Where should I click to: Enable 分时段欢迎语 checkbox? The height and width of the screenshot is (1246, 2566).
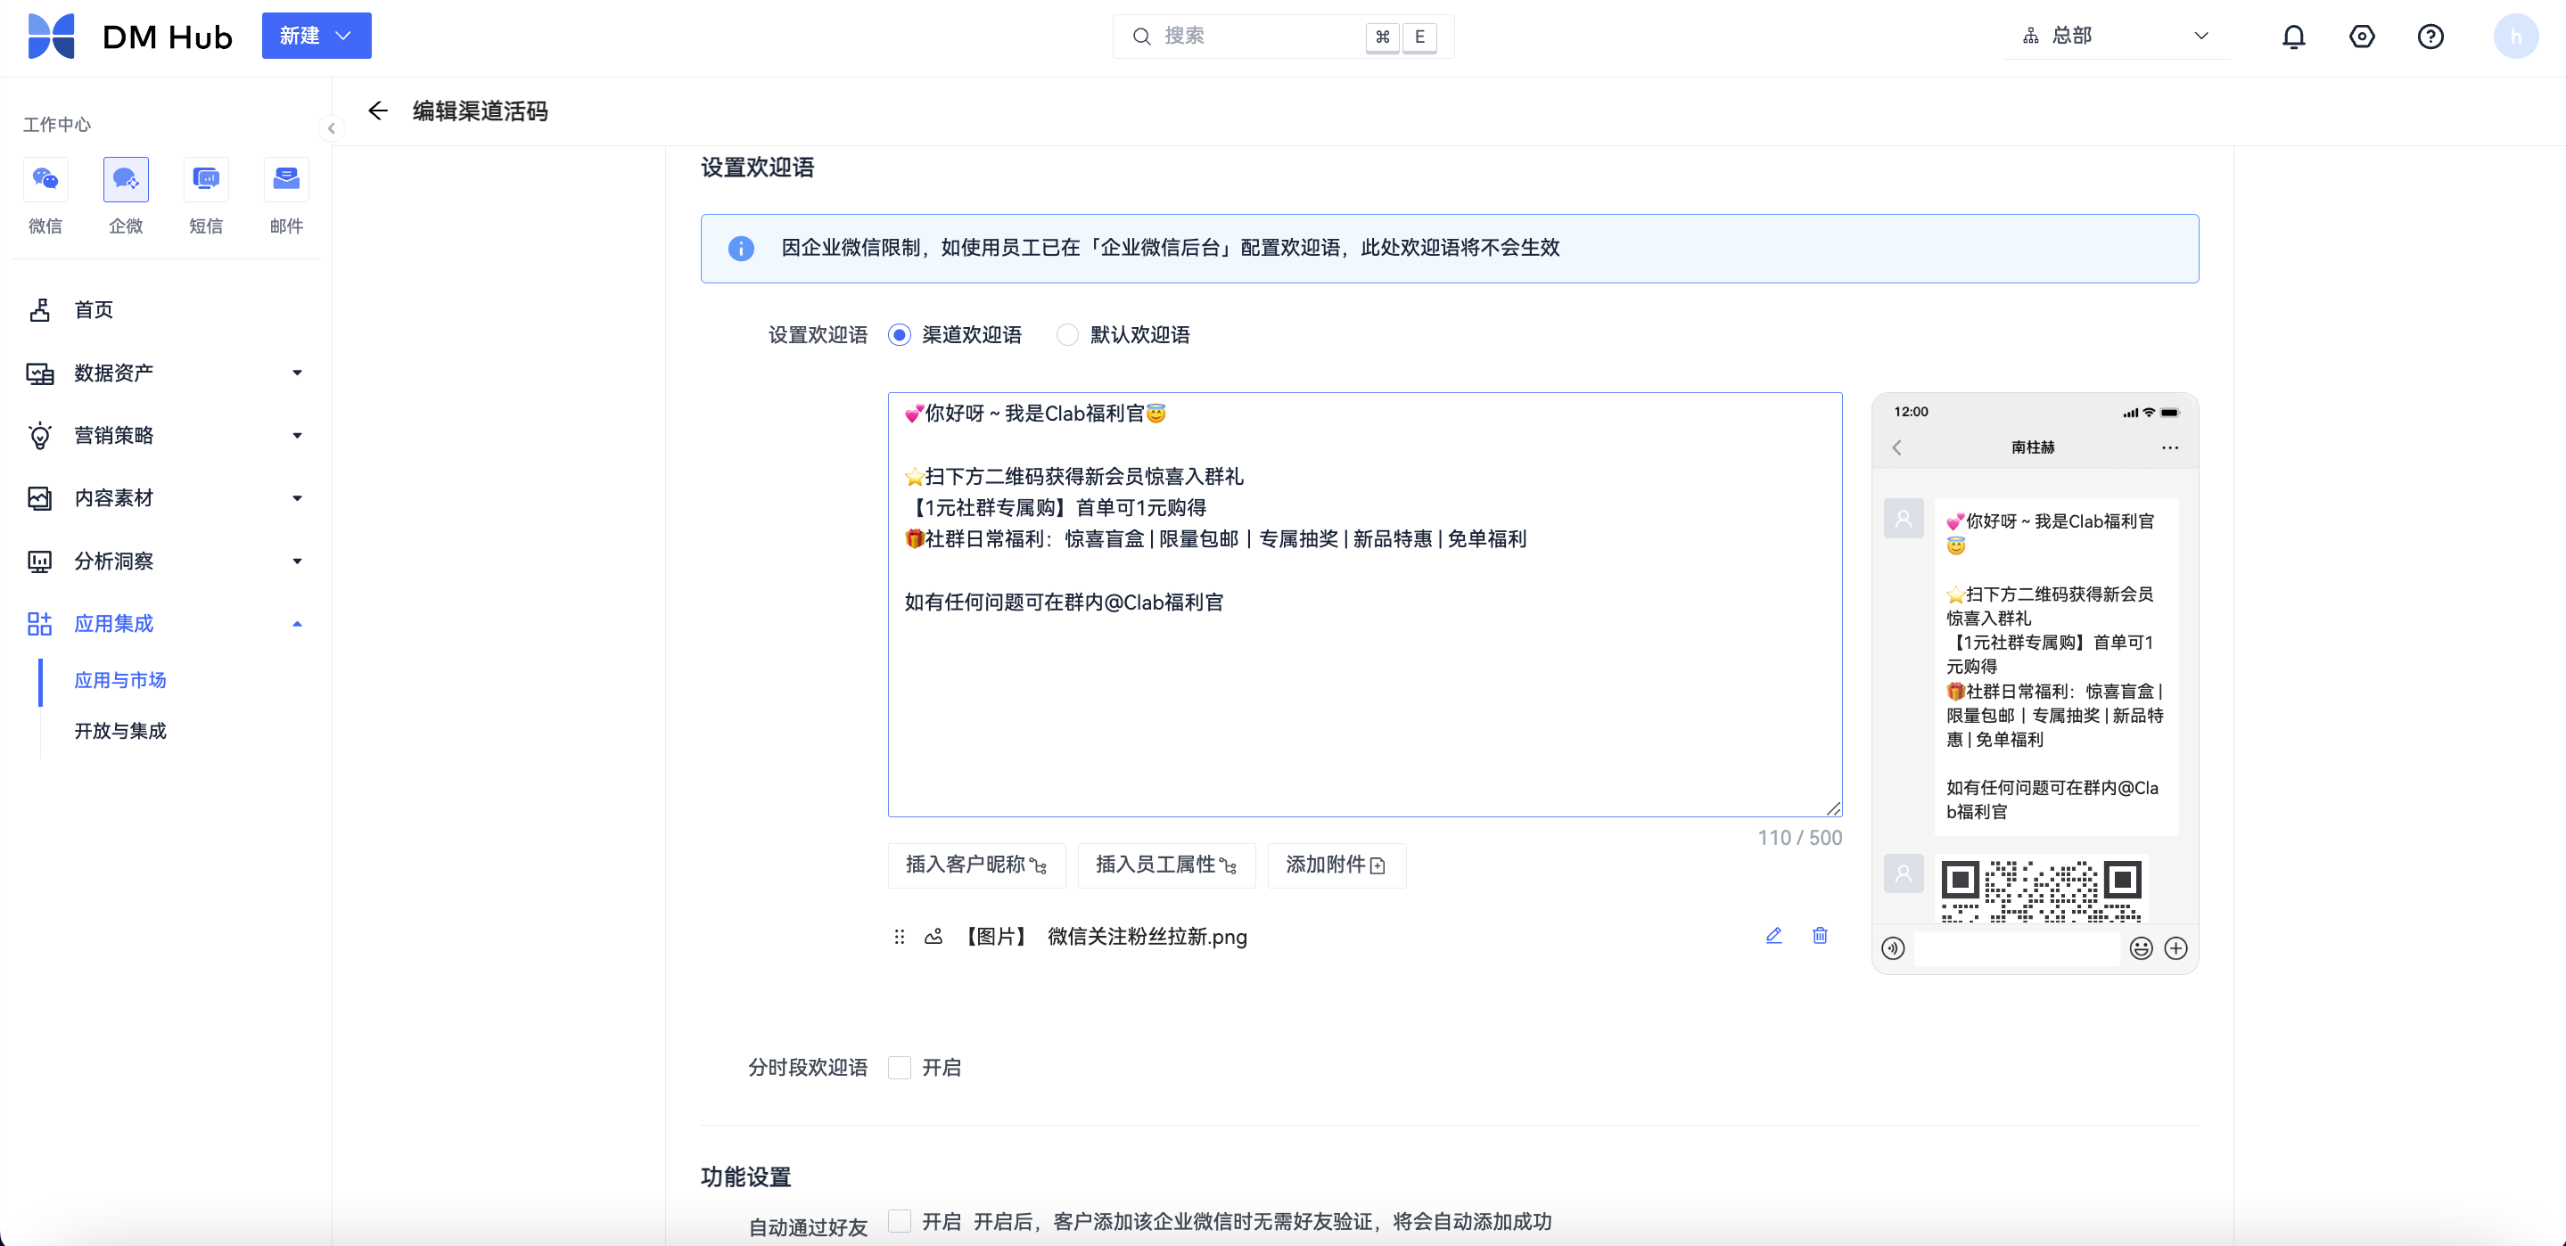click(x=900, y=1068)
